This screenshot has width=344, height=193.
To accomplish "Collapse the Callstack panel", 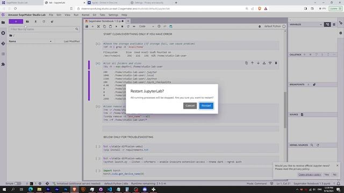I will click(295, 55).
